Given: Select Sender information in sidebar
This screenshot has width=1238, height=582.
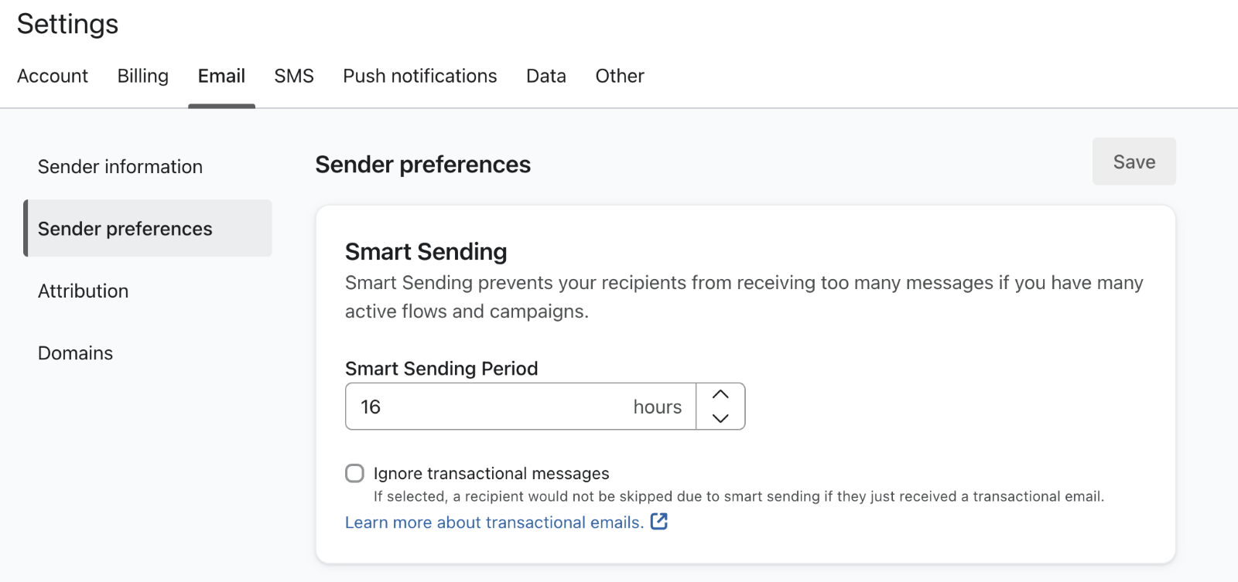Looking at the screenshot, I should coord(120,167).
